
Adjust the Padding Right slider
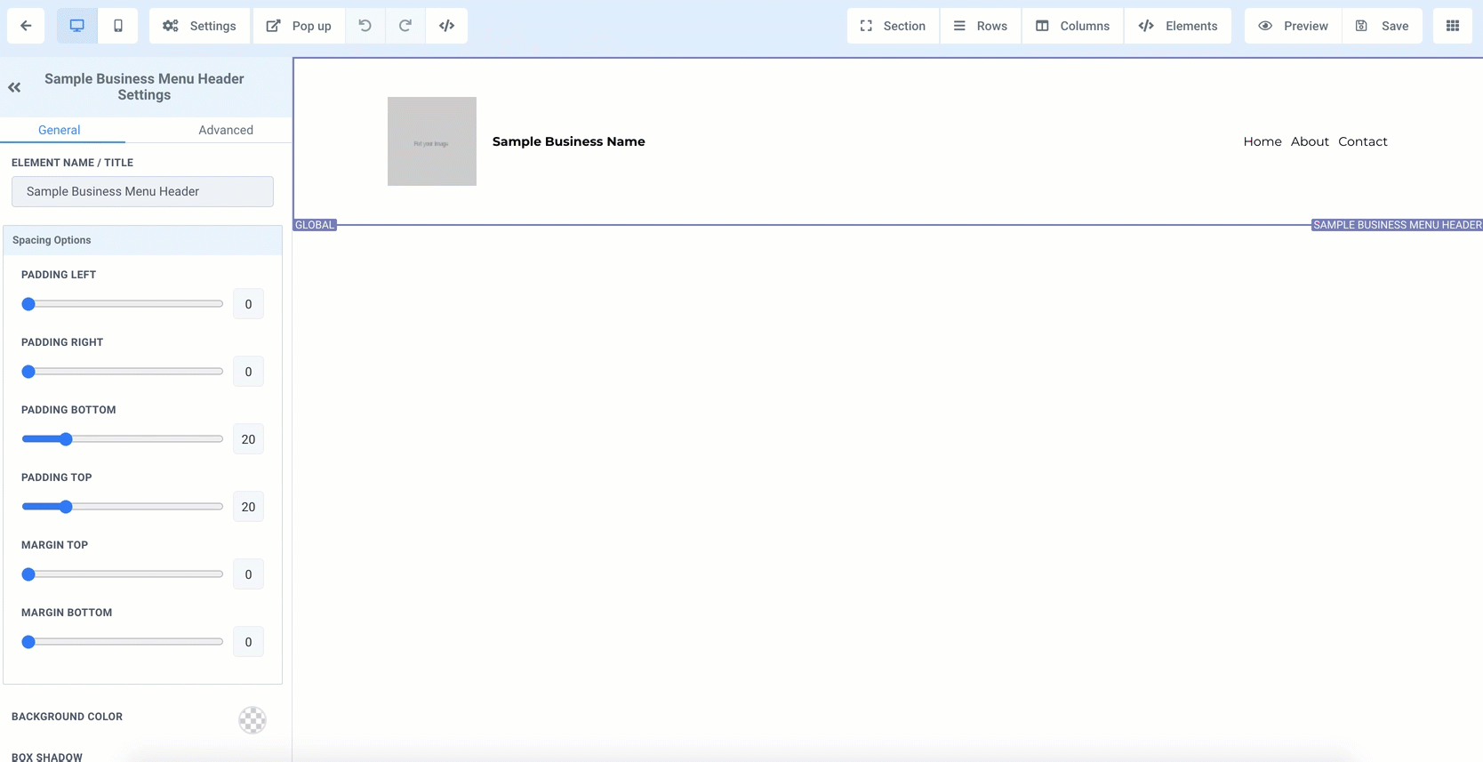pos(123,372)
